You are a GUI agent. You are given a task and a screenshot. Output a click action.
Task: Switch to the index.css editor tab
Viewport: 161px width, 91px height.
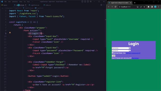(x=47, y=5)
